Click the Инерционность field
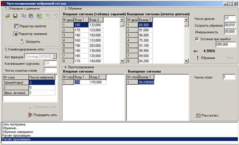 click(x=230, y=31)
